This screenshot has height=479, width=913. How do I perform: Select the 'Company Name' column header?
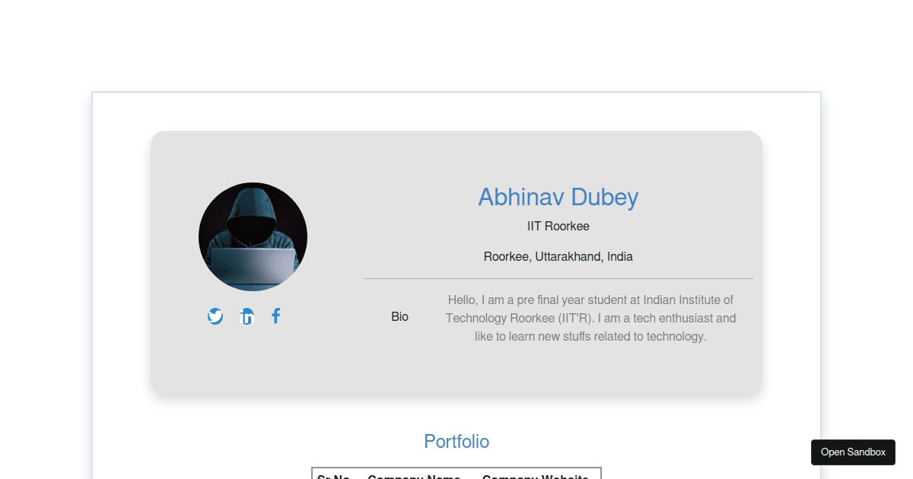(414, 476)
